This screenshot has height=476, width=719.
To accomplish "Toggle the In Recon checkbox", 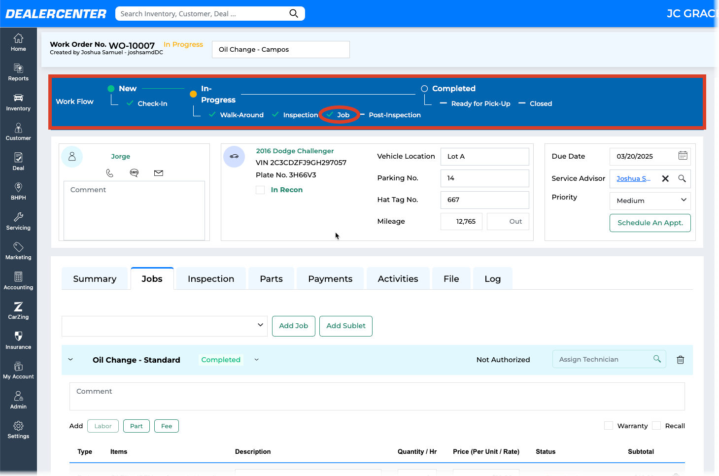I will point(260,190).
